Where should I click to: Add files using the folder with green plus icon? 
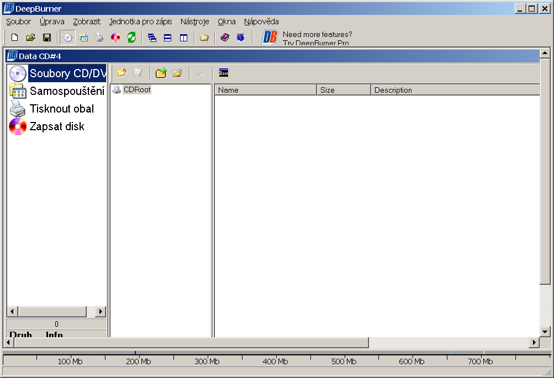click(161, 73)
